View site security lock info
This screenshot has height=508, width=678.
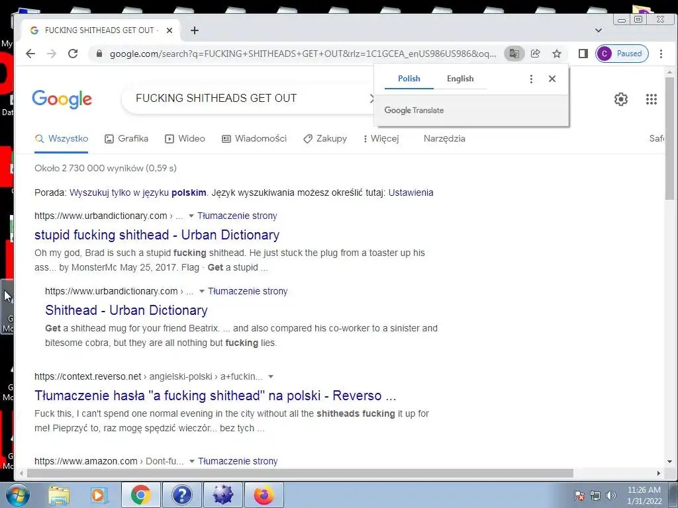pos(99,54)
